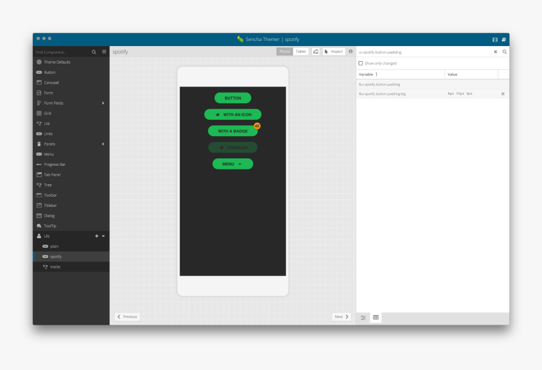Switch preview to Phone mode

point(284,51)
